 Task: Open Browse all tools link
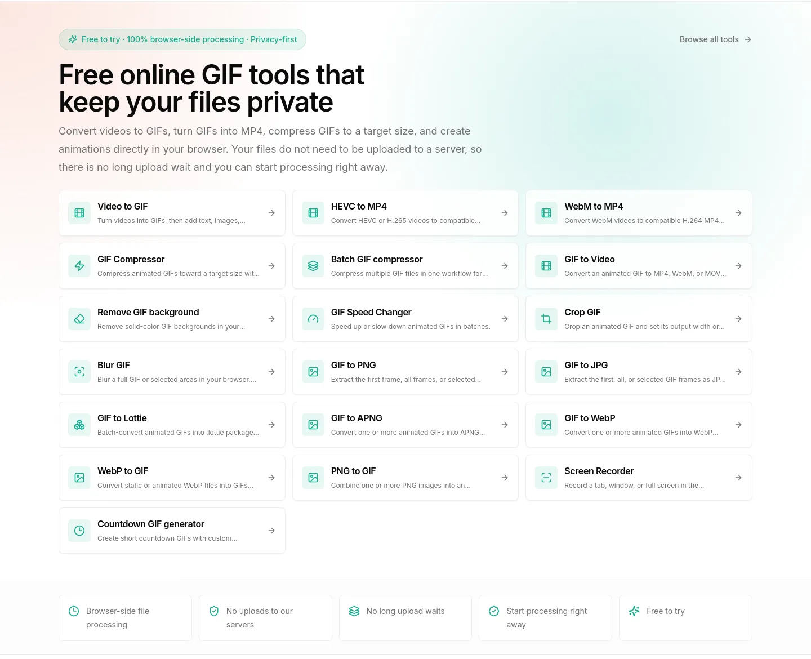click(x=715, y=39)
